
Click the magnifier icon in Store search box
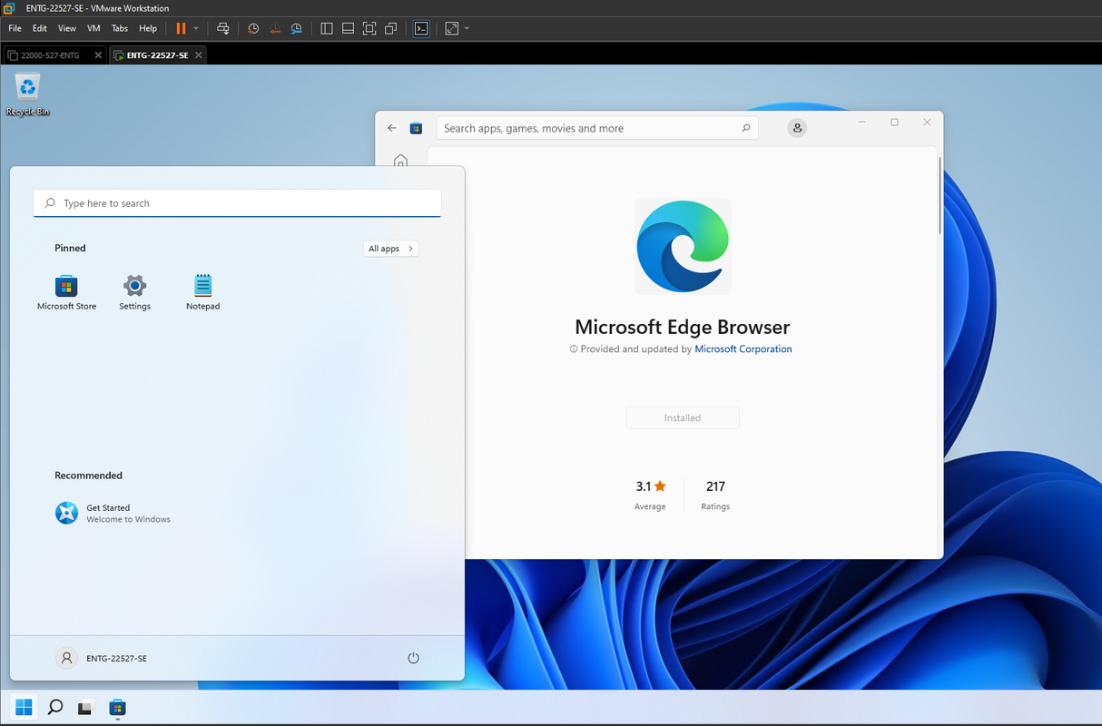pyautogui.click(x=745, y=128)
